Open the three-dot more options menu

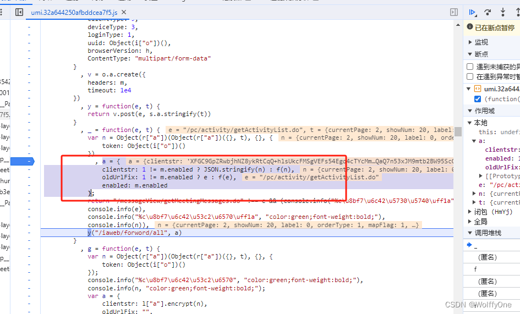point(1,12)
